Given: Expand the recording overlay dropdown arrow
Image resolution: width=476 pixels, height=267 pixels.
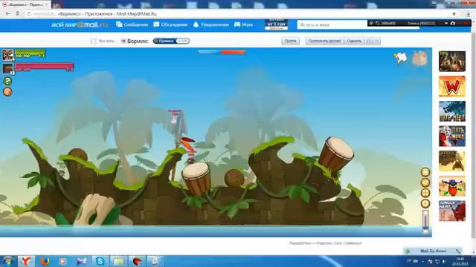Looking at the screenshot, I should point(446,23).
